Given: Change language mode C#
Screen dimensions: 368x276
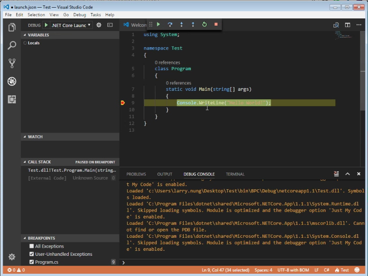Looking at the screenshot, I should [x=327, y=270].
